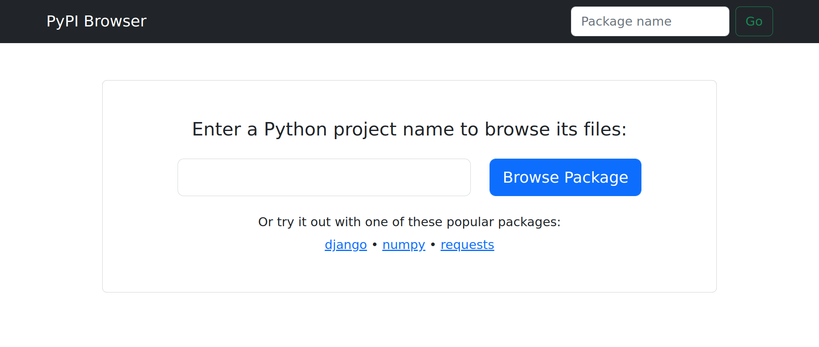
Task: Click the large project name input
Action: tap(324, 177)
